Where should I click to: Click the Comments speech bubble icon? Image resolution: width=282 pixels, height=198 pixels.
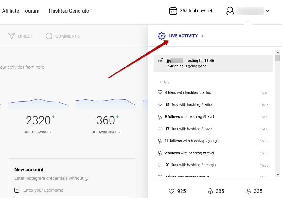(x=49, y=36)
